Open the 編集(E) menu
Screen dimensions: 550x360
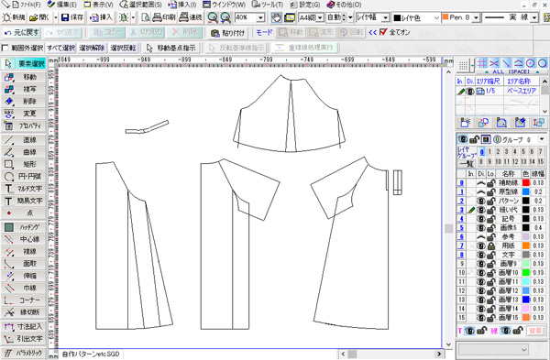point(61,5)
